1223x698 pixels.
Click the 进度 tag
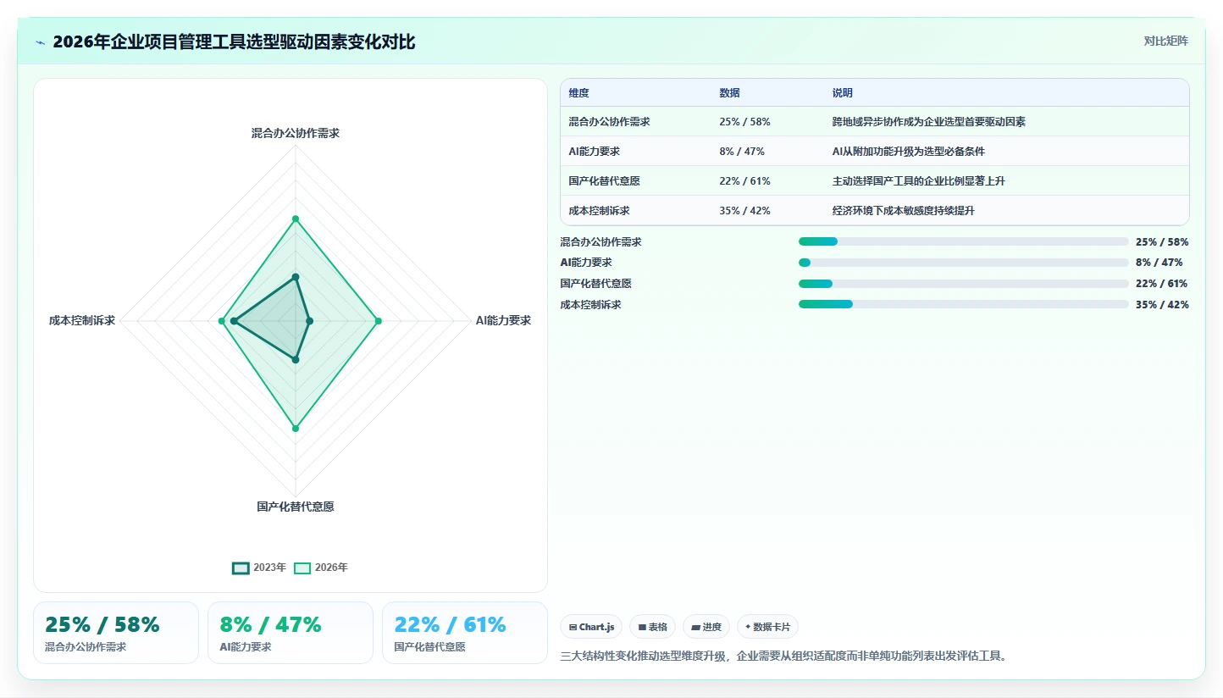click(706, 627)
